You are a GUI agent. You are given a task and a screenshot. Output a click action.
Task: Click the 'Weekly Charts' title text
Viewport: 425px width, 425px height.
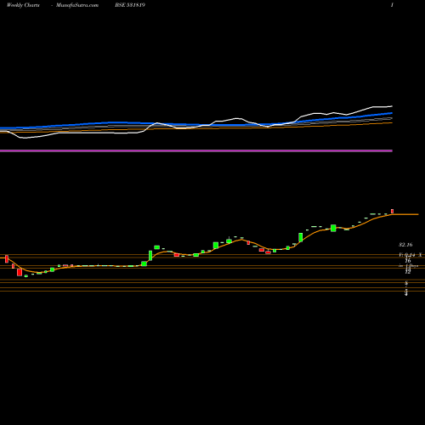[23, 5]
